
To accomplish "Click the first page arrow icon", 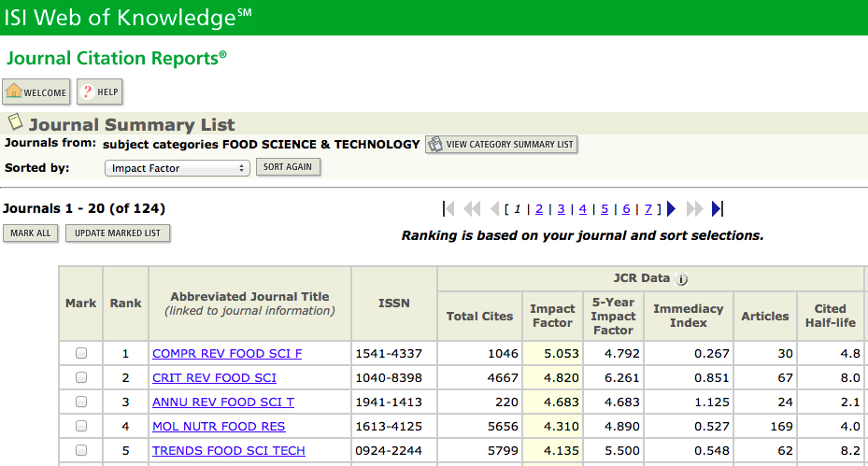I will tap(448, 209).
